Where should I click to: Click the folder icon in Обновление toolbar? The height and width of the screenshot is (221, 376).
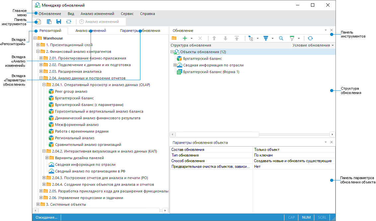(174, 39)
